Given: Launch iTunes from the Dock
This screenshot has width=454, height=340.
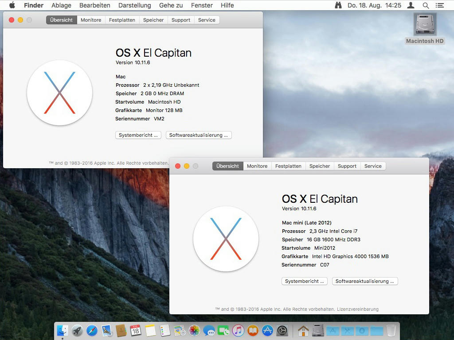Looking at the screenshot, I should (238, 330).
